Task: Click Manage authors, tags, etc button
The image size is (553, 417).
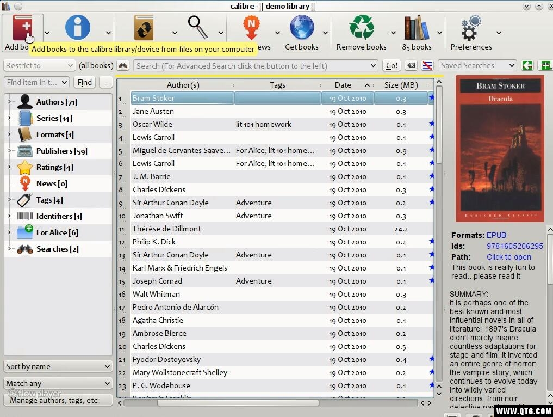Action: point(58,400)
